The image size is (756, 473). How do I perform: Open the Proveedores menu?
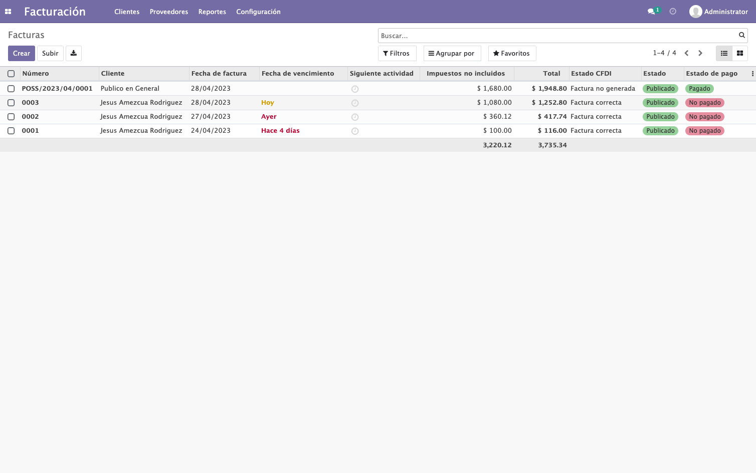pos(169,12)
